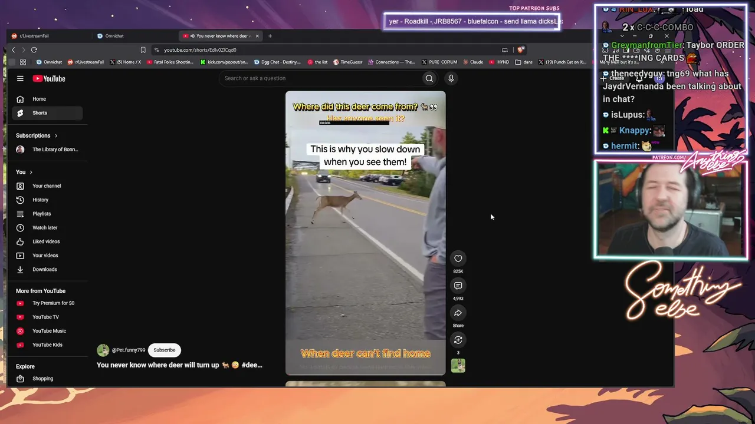Viewport: 755px width, 424px height.
Task: Click the cast/screen icon in address bar
Action: tap(505, 50)
